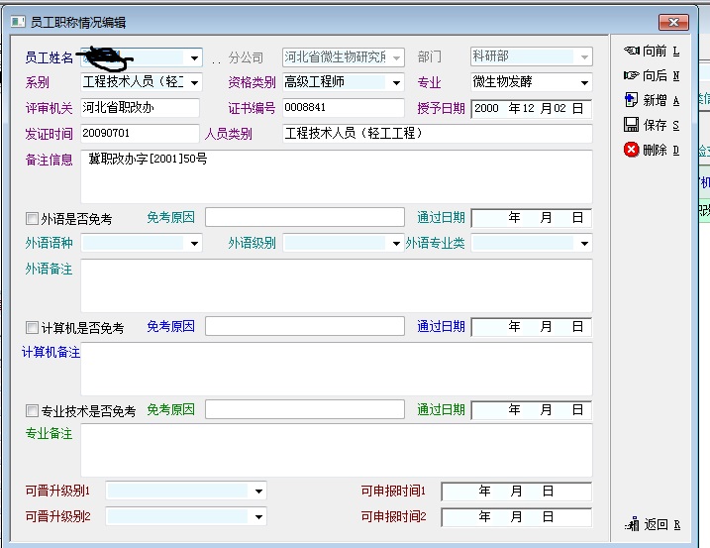Screen dimensions: 710x548
Task: Click the 返回 return icon
Action: tap(632, 524)
